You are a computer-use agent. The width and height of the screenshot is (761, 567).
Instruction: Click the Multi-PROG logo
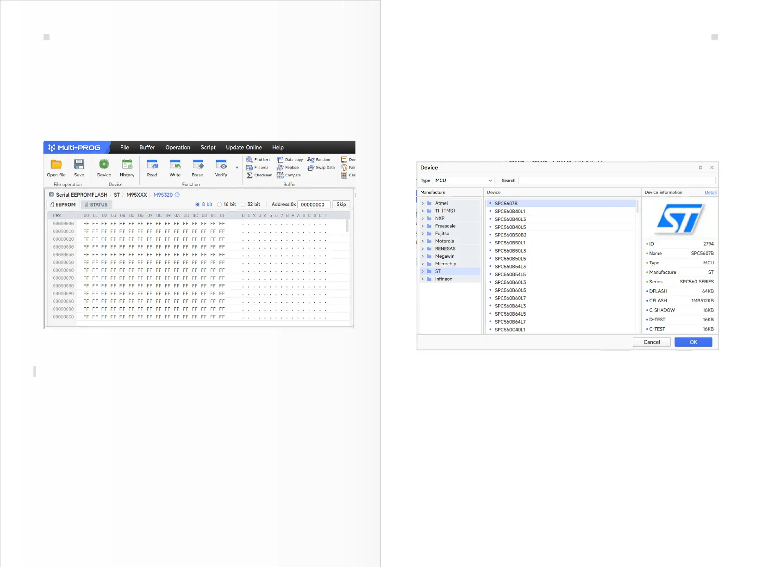(75, 148)
